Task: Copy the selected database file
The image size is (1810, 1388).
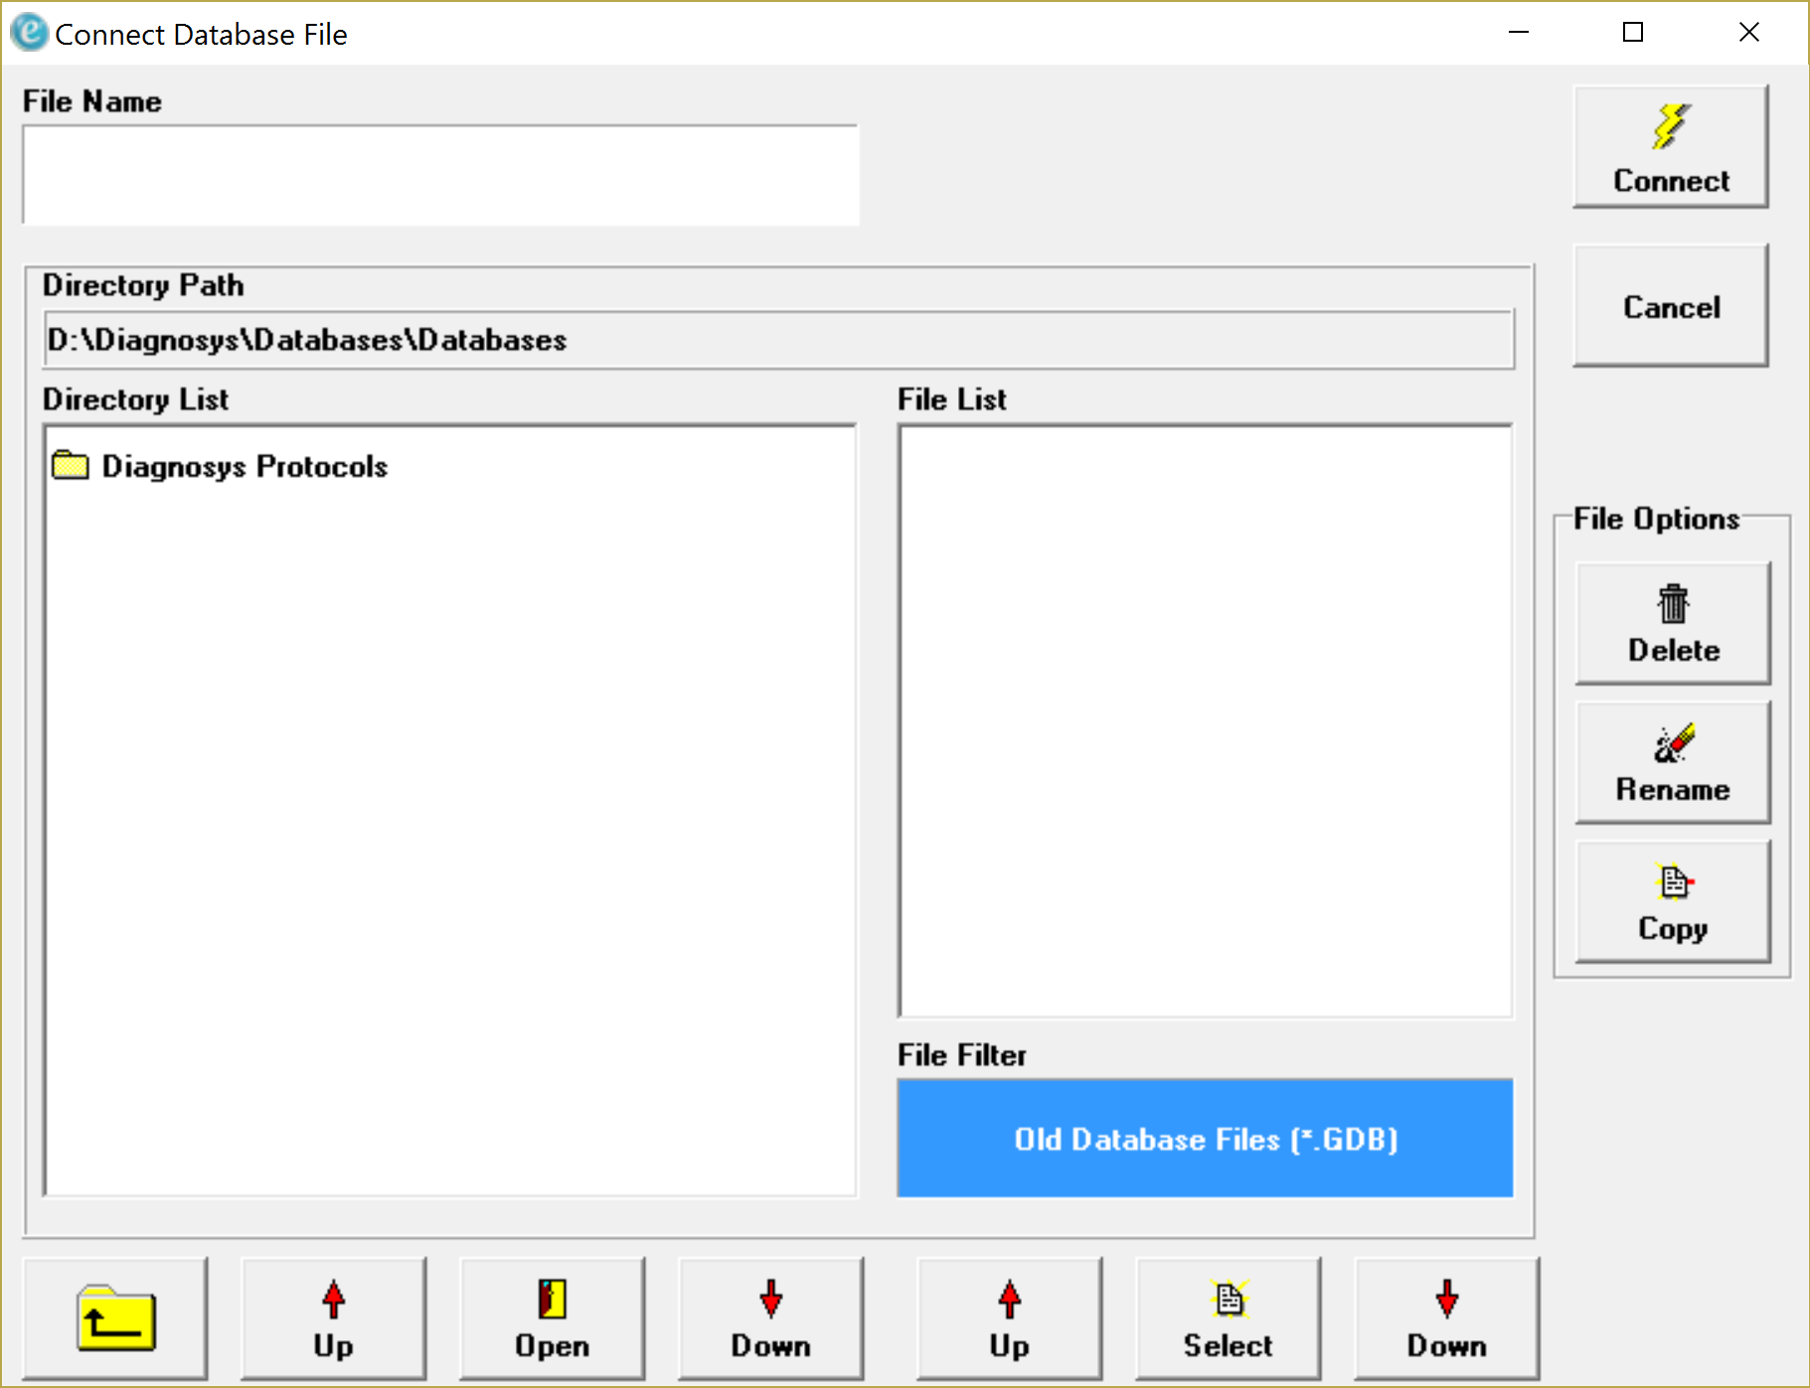Action: coord(1673,902)
